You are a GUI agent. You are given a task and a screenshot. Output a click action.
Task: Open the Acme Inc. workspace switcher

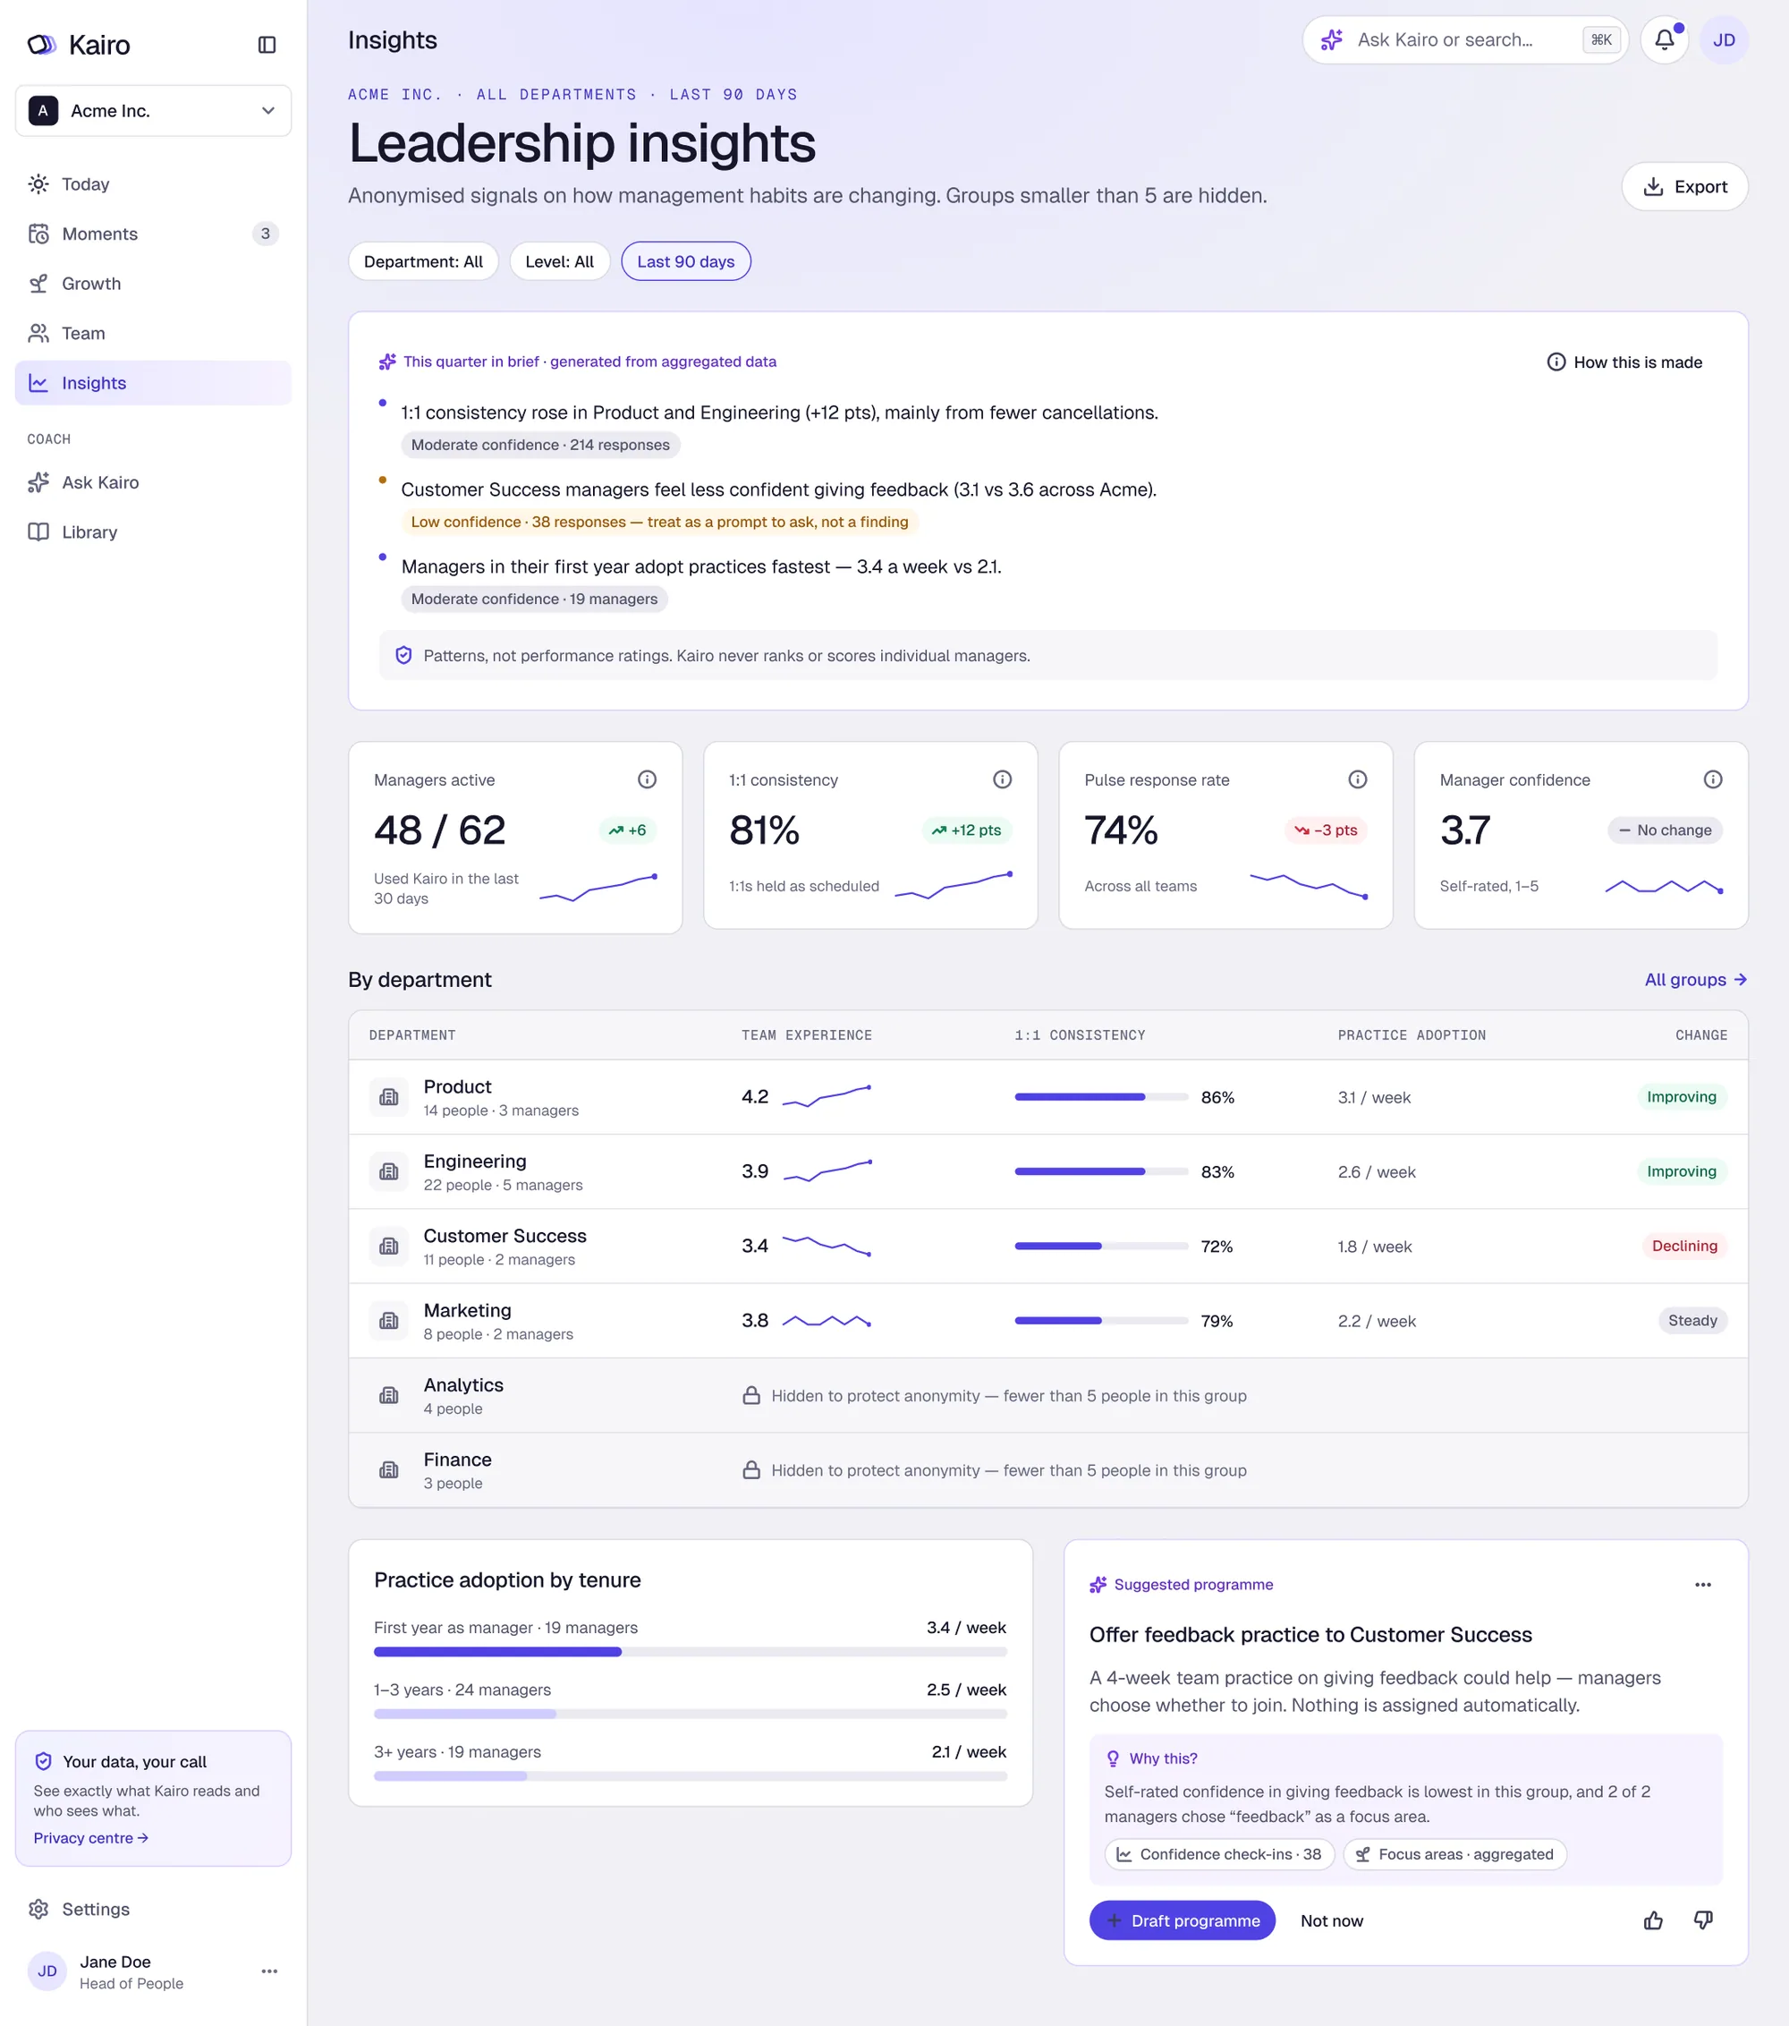[154, 110]
